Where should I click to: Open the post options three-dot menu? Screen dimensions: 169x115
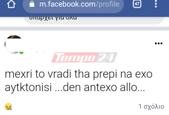point(159,43)
